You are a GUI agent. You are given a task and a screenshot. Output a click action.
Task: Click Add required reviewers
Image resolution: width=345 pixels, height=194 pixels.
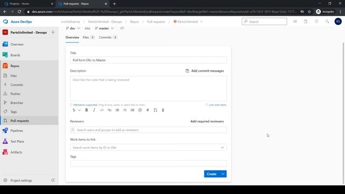pyautogui.click(x=207, y=121)
